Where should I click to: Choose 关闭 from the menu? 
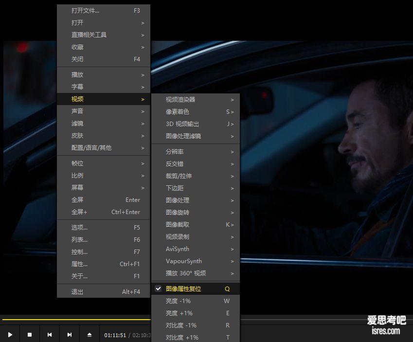(x=104, y=59)
